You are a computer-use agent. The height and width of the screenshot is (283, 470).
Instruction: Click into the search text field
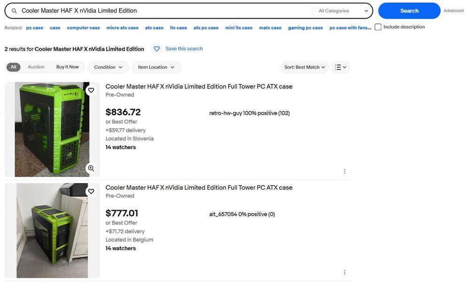pyautogui.click(x=164, y=11)
